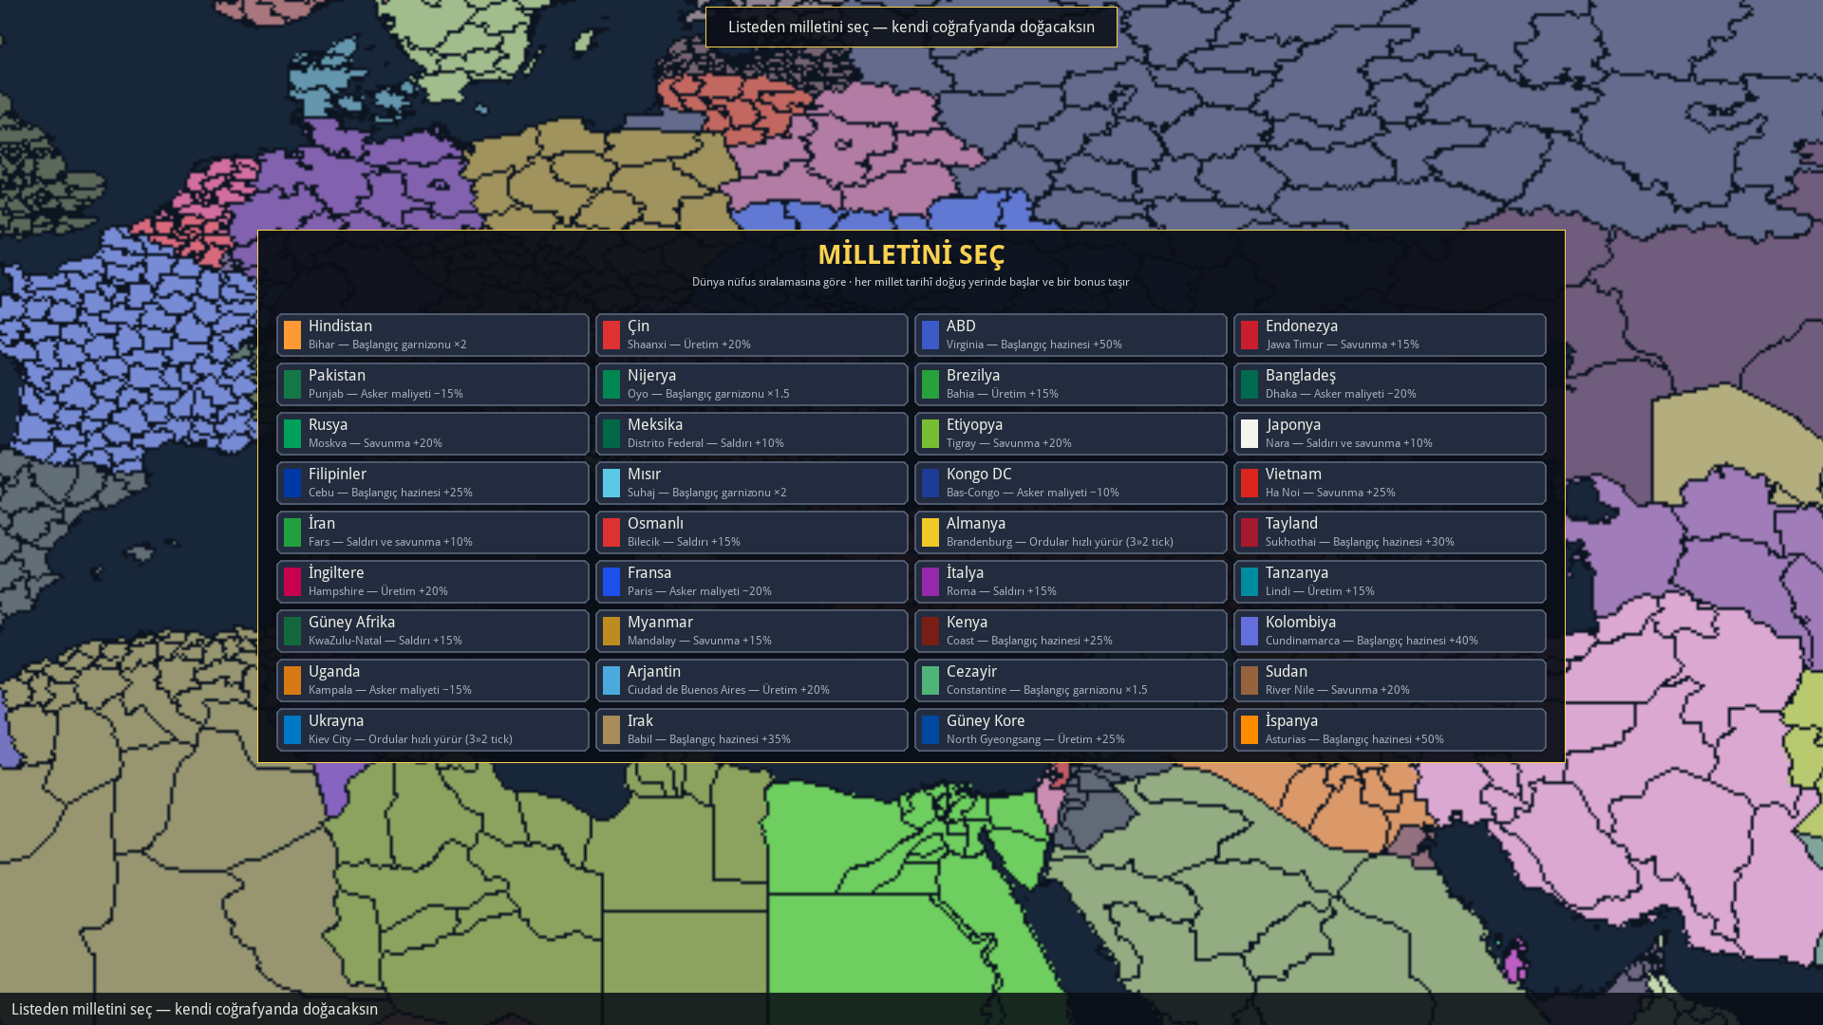Pick the Rusya nation option

[x=433, y=434]
